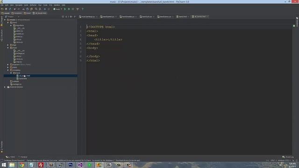This screenshot has width=299, height=168.
Task: Click the Paste toolbar icon
Action: pos(31,9)
